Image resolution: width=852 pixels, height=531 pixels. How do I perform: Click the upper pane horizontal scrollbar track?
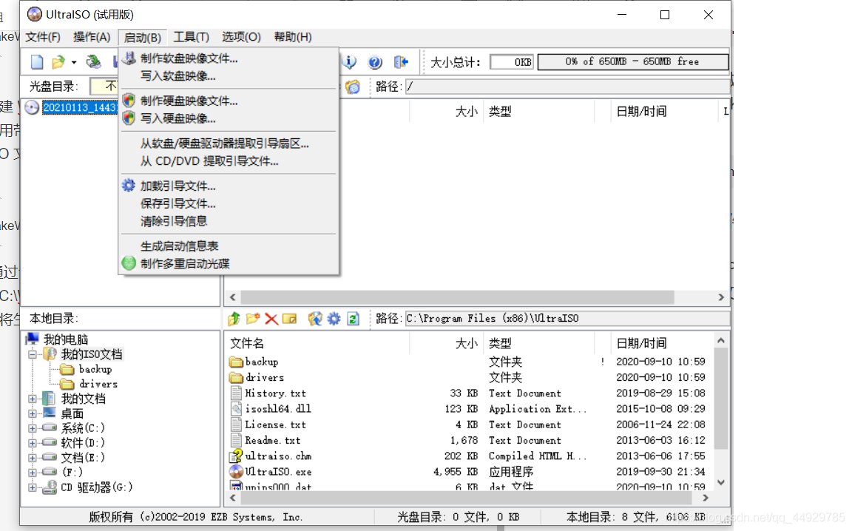click(x=458, y=297)
